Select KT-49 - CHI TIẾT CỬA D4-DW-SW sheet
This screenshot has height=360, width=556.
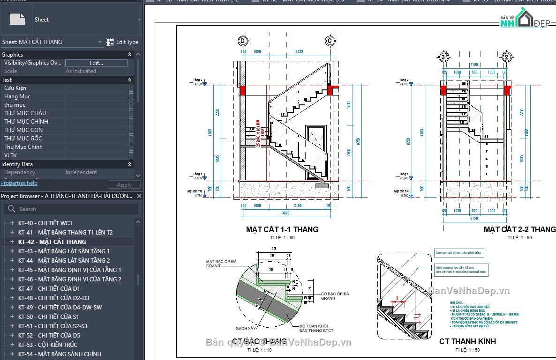60,307
